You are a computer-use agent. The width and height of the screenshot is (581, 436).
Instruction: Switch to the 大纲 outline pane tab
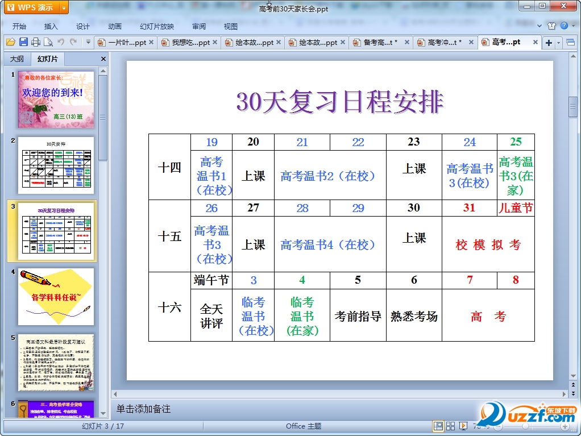point(16,59)
